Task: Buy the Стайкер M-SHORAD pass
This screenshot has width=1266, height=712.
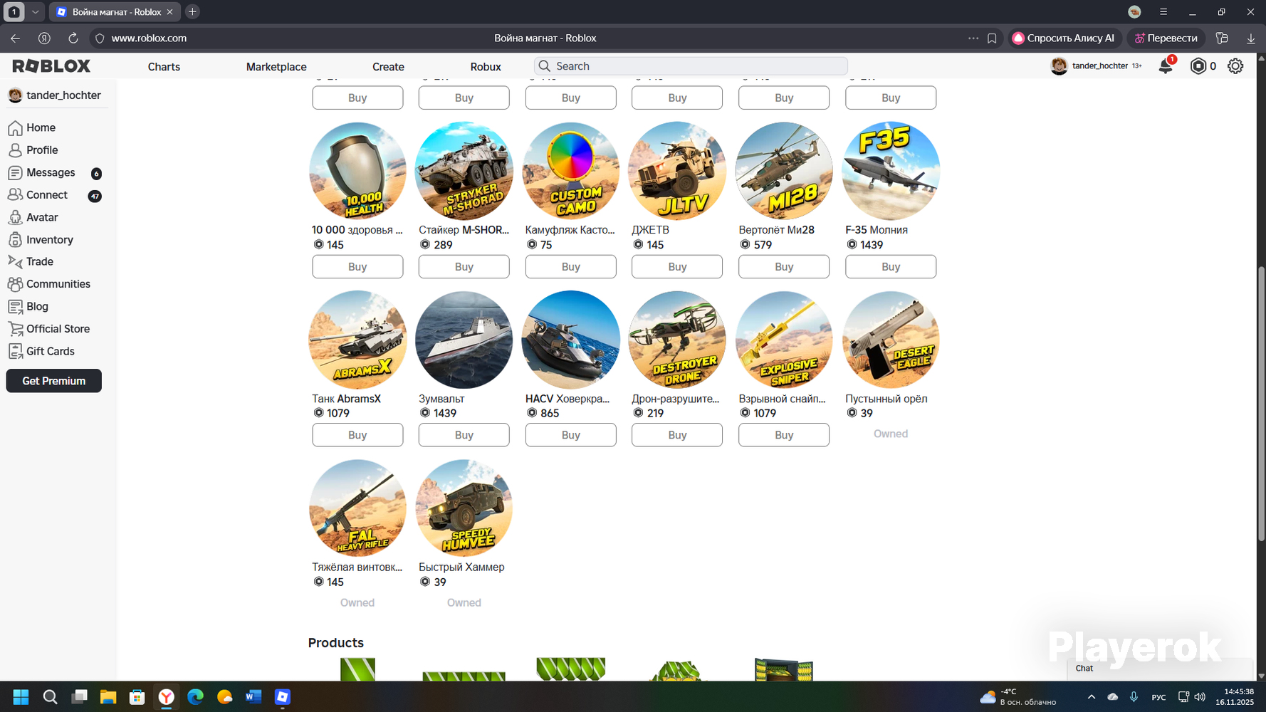Action: click(464, 266)
